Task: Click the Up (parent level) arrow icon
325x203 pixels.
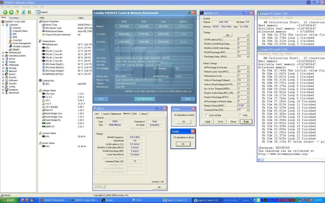Action: coord(17,12)
